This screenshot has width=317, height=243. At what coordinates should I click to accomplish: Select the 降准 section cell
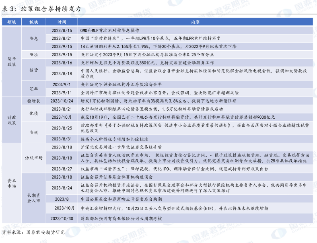tap(34, 54)
